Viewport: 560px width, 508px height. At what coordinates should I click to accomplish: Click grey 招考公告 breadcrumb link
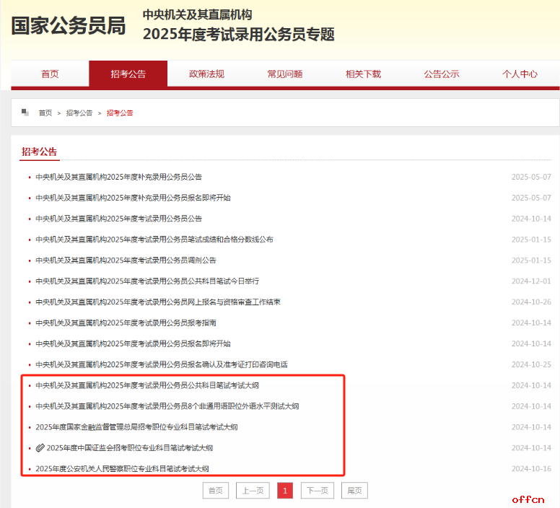click(79, 113)
